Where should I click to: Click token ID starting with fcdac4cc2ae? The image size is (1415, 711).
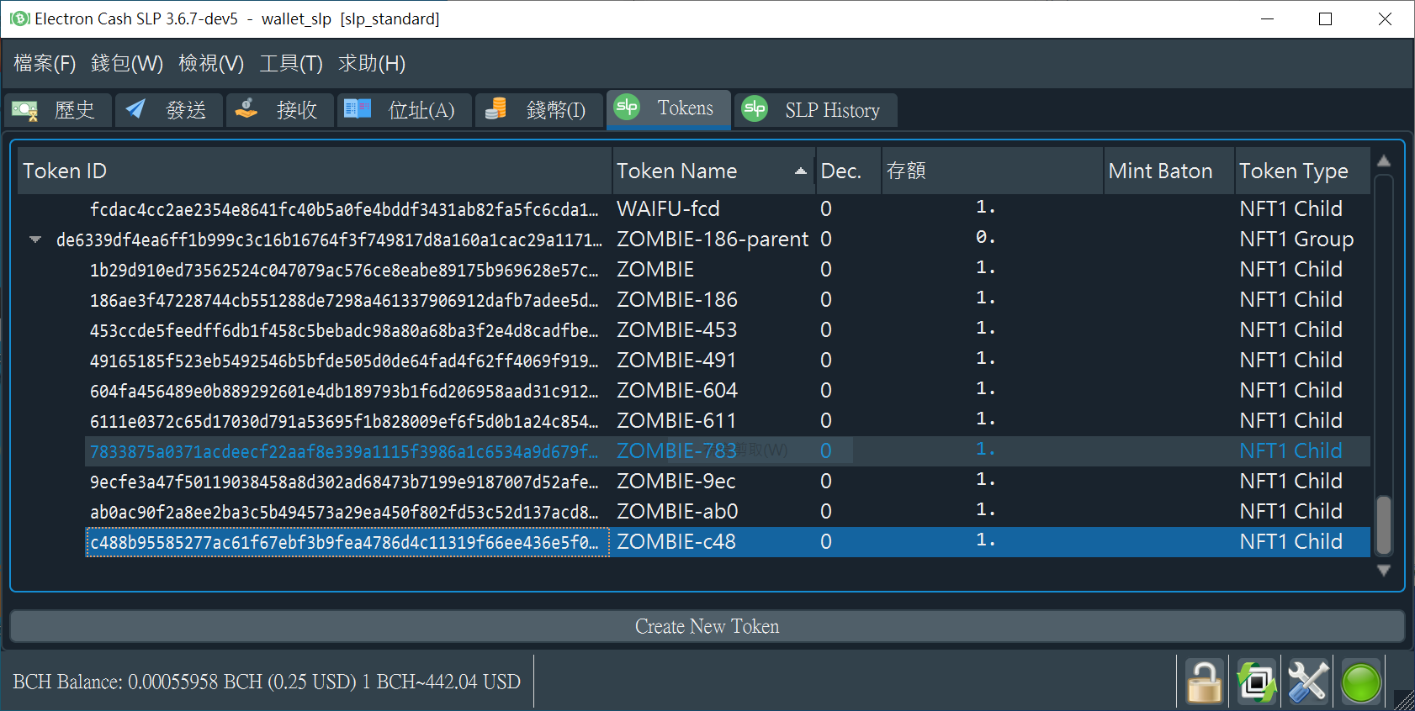click(344, 209)
